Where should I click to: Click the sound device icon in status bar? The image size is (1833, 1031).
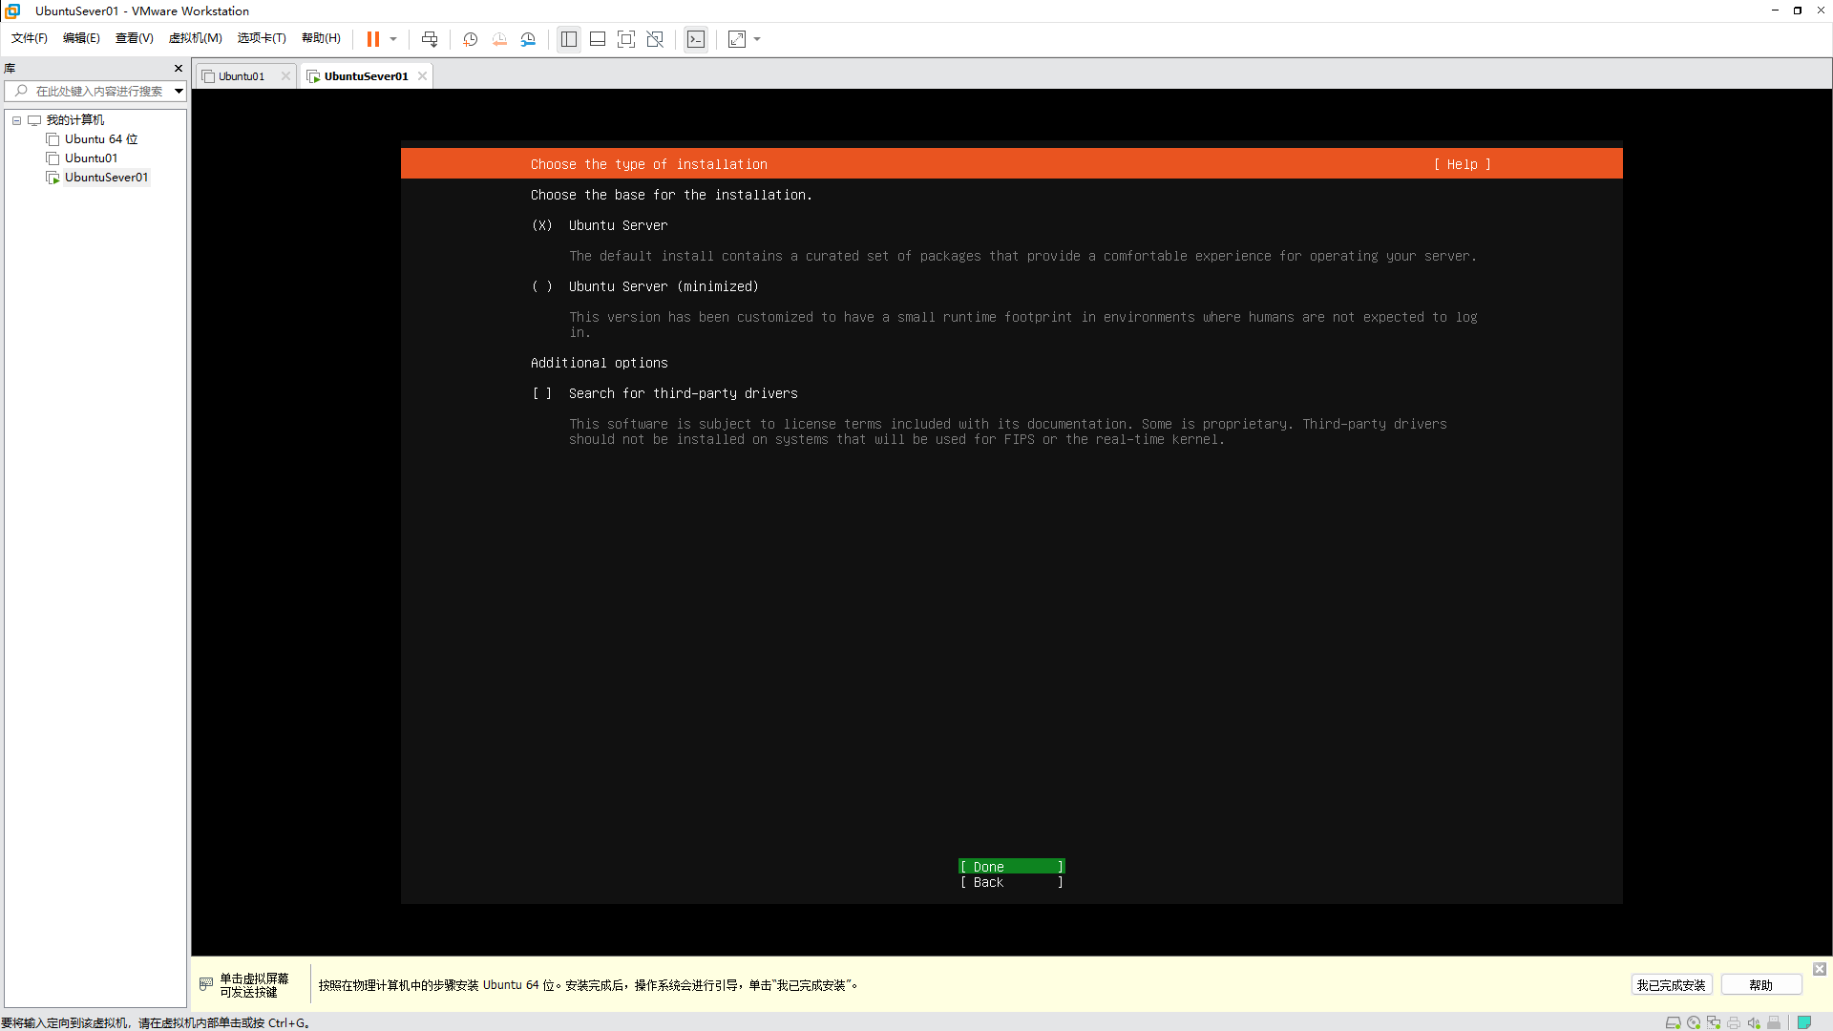(1754, 1022)
